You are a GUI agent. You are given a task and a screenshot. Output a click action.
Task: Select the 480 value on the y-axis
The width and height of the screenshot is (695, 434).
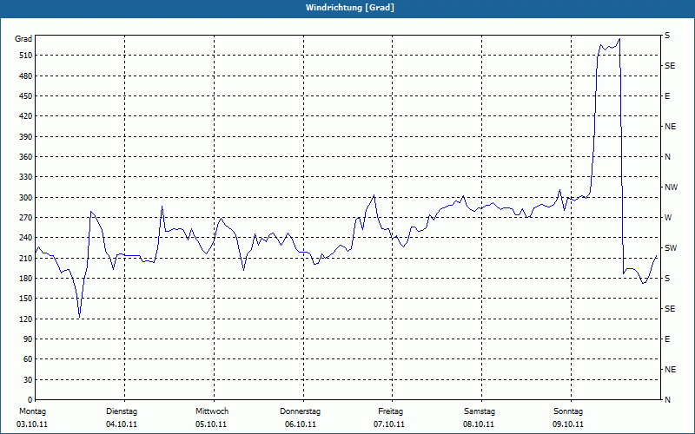pyautogui.click(x=25, y=76)
